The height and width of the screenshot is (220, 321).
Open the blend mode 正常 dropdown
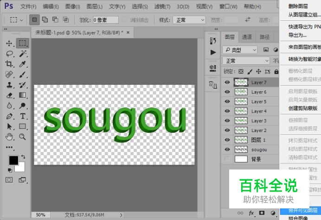pos(246,61)
